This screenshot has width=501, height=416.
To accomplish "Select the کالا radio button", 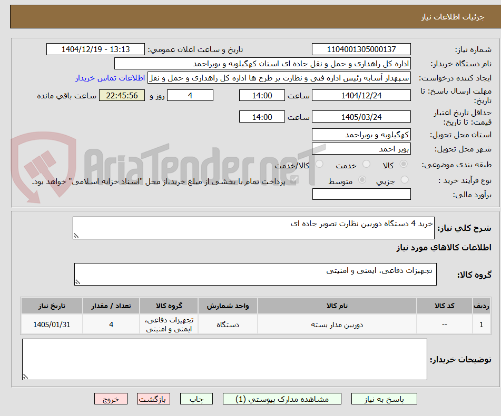I will [x=404, y=164].
